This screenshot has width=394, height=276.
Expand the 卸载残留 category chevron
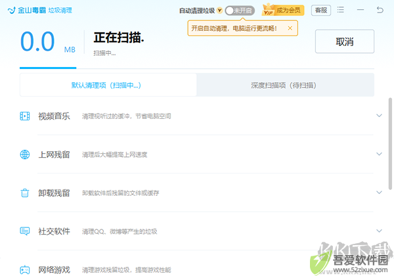coord(379,193)
